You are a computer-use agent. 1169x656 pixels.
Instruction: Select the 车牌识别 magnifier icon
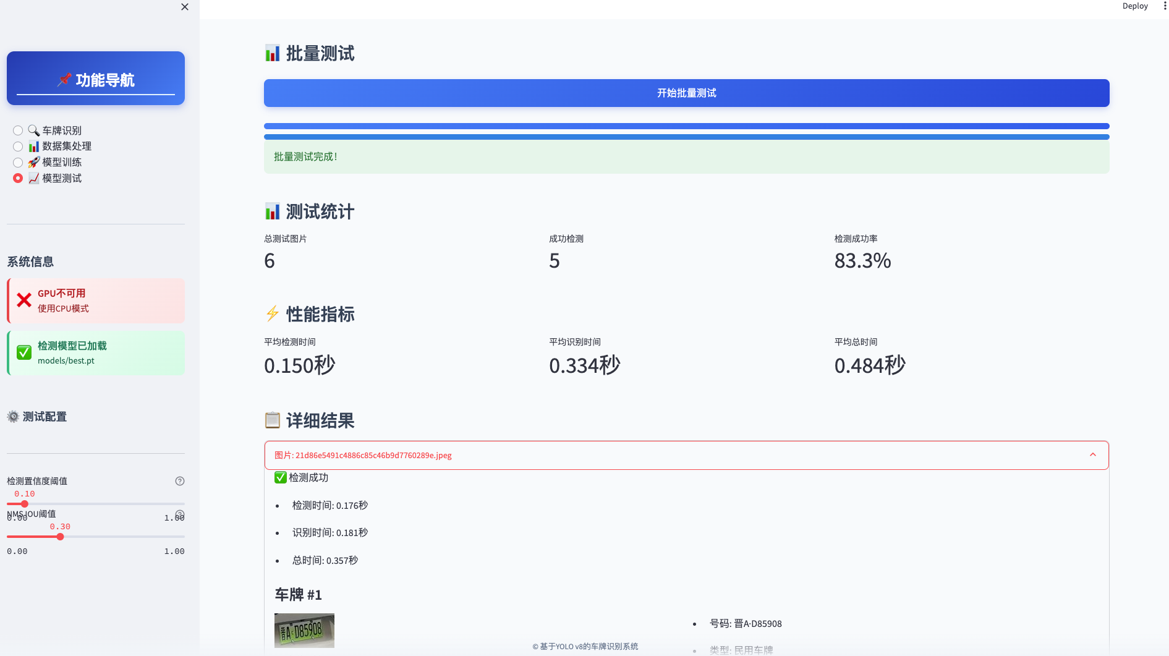[33, 130]
